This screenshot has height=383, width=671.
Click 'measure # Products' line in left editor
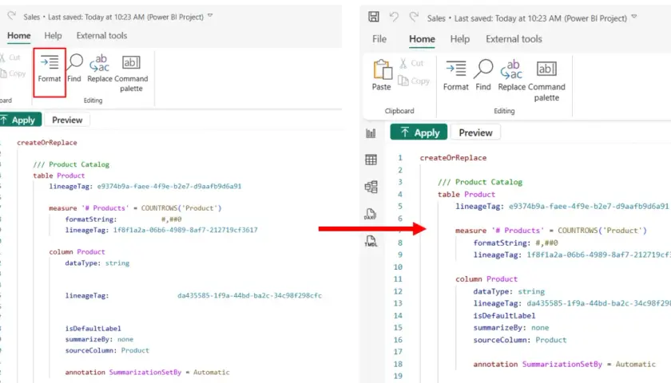[x=135, y=208]
